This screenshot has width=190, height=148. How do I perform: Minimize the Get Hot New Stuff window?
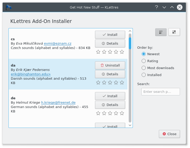coord(164,7)
